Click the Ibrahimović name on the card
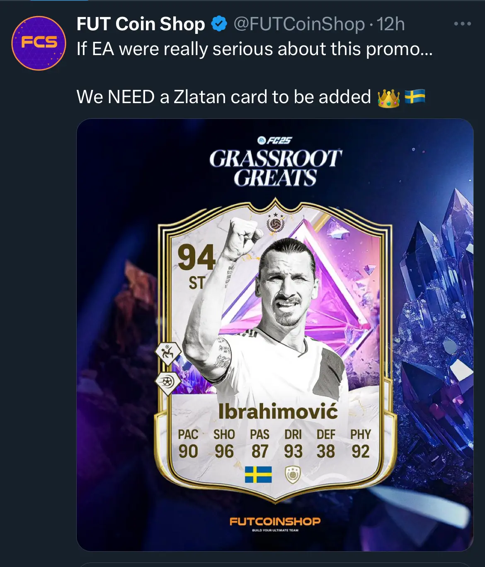 (278, 411)
